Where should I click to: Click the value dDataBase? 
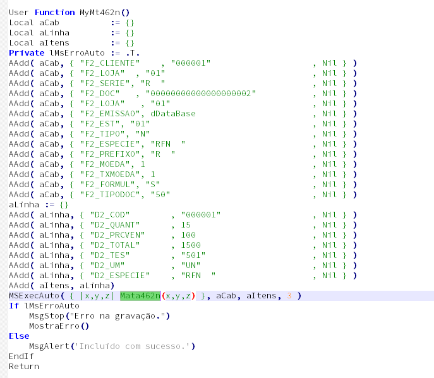pos(173,114)
